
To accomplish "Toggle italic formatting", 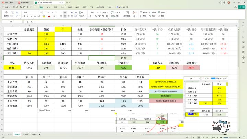I will 28,16.
